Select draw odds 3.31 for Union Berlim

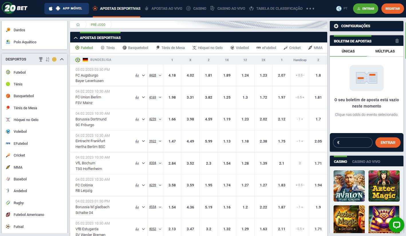(x=190, y=97)
